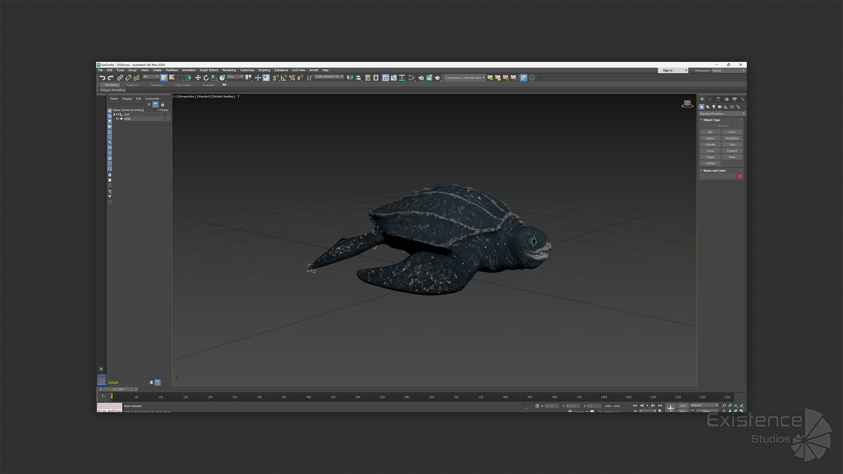The height and width of the screenshot is (474, 843).
Task: Click the Mirror tool icon
Action: tap(349, 78)
